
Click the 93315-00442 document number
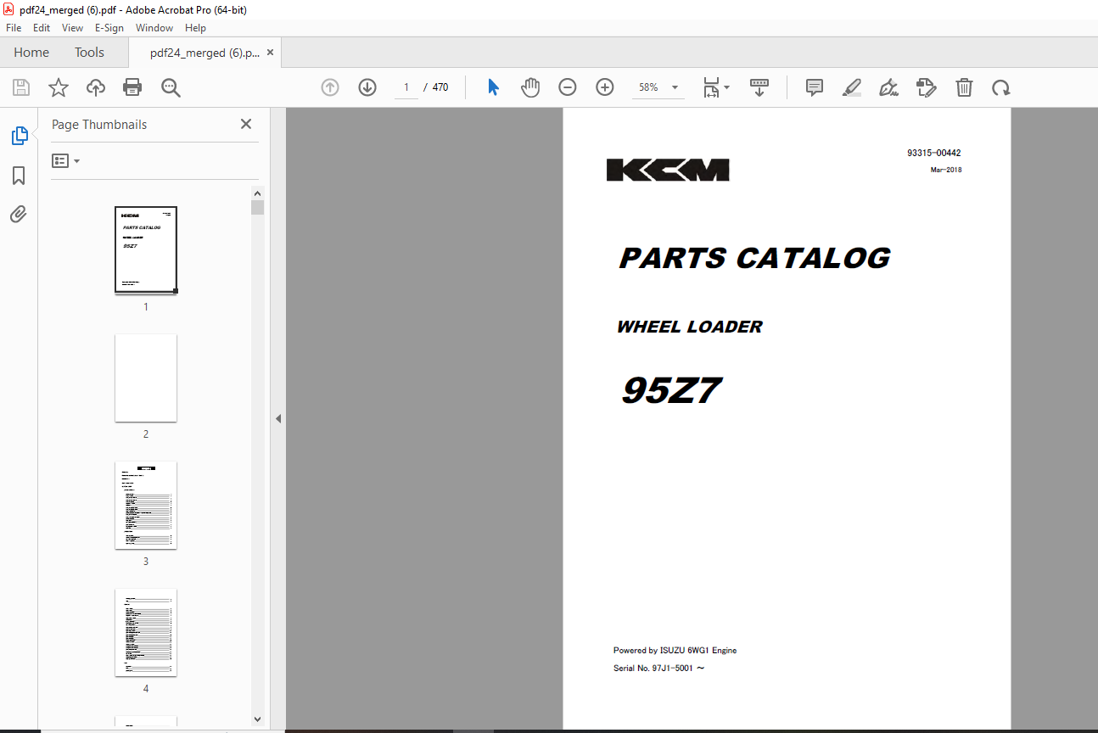tap(933, 154)
